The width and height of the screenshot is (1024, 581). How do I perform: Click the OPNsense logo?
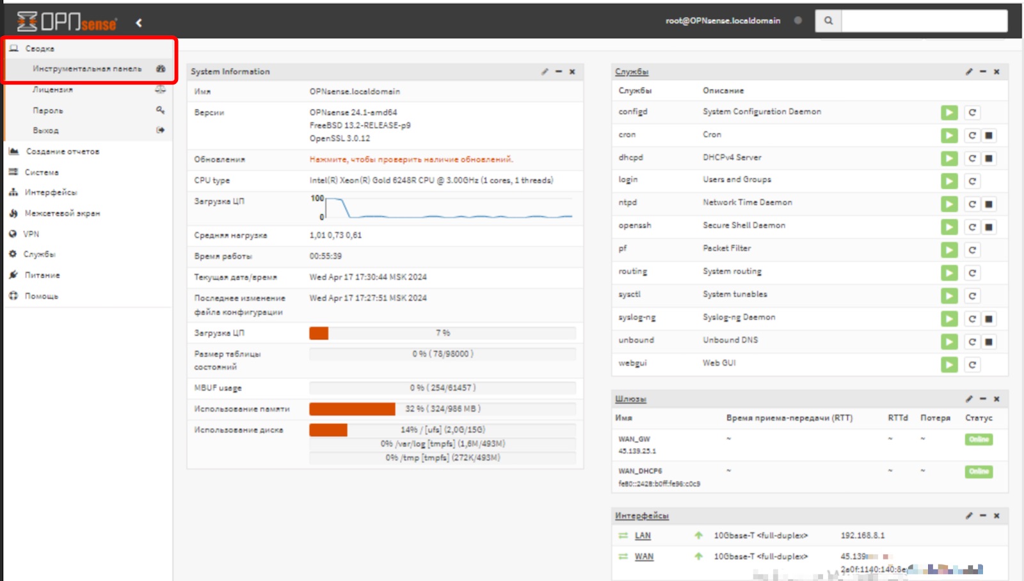point(67,22)
